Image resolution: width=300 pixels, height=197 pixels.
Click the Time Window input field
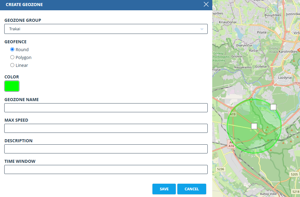(x=106, y=169)
